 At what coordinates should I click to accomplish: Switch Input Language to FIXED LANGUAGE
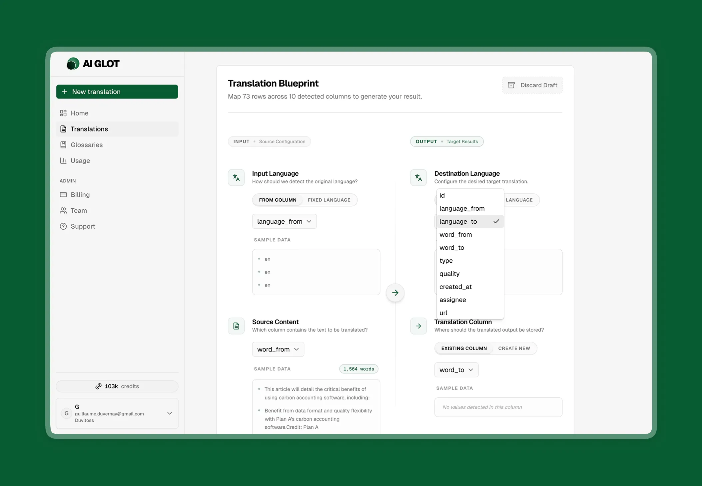point(329,200)
